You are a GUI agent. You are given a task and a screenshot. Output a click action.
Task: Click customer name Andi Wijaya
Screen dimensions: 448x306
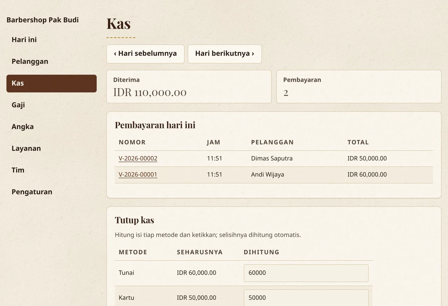pos(267,175)
